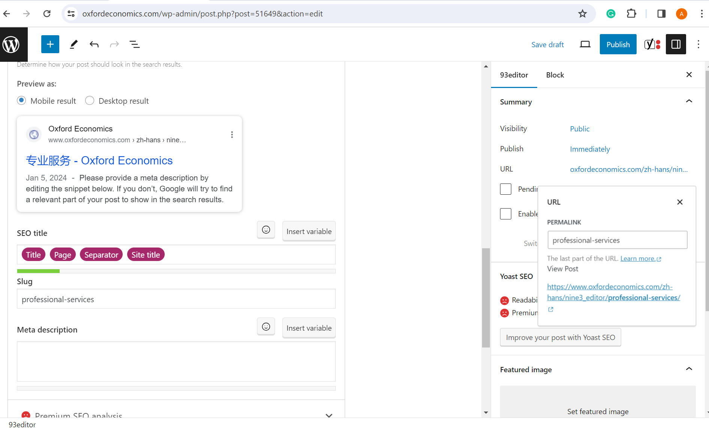This screenshot has height=428, width=709.
Task: Open Grammarly extension icon
Action: 611,14
